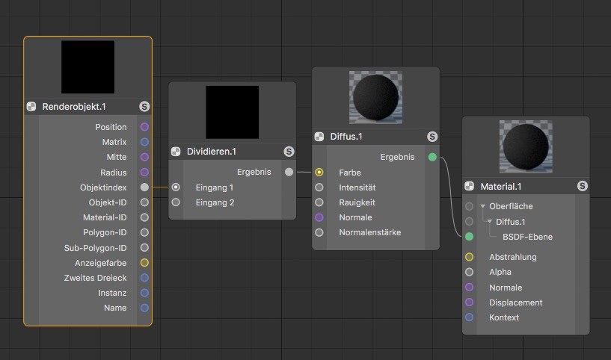
Task: Click the Material-ID output port
Action: (144, 217)
